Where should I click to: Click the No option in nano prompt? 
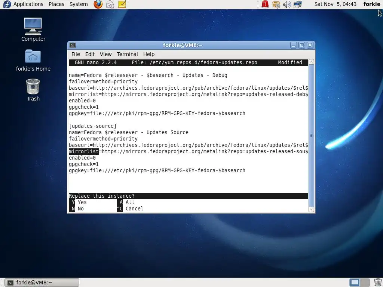pos(78,209)
